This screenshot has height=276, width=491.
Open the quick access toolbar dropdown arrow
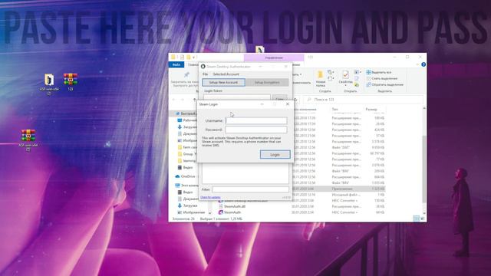coord(193,58)
